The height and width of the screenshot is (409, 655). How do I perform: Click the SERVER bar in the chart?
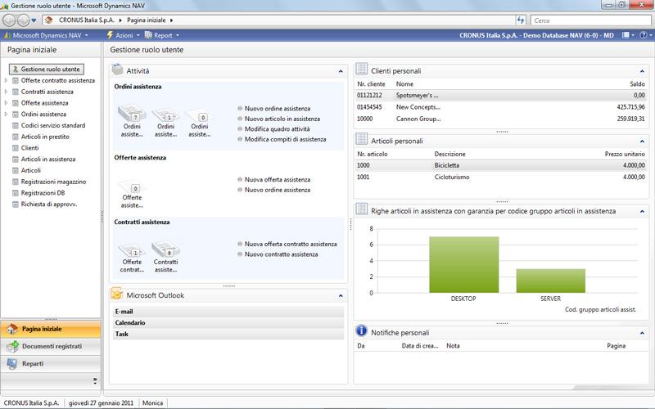coord(550,281)
